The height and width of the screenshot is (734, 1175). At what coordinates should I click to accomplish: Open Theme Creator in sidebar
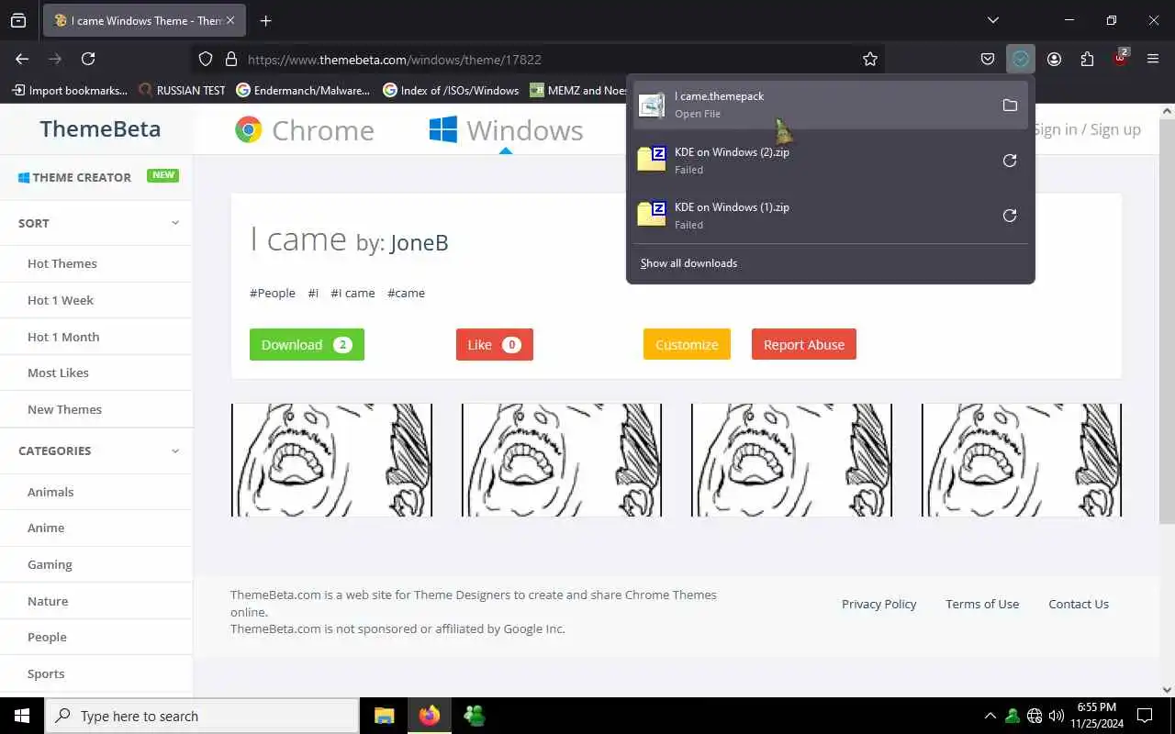[74, 177]
